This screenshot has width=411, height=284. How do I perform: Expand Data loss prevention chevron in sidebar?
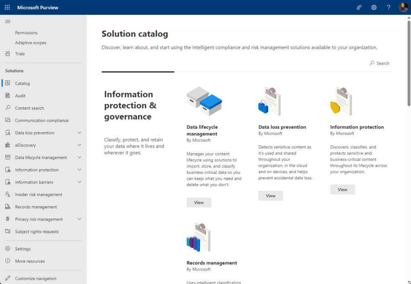[79, 132]
